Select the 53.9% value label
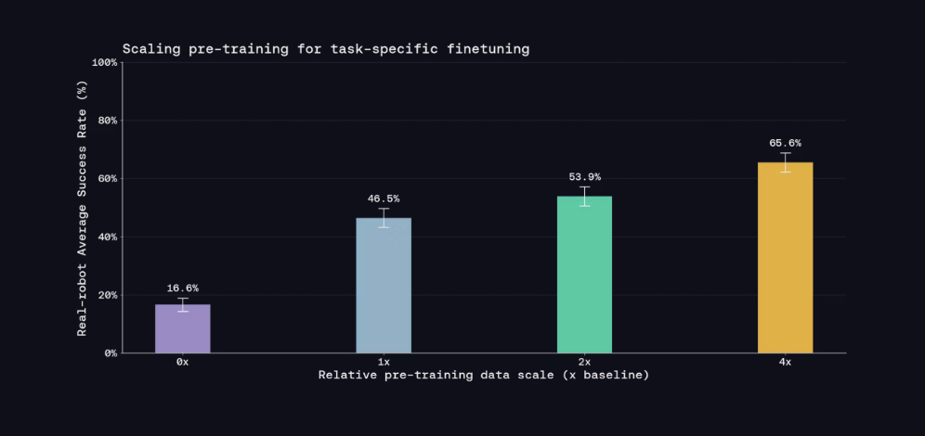This screenshot has width=925, height=436. (584, 177)
